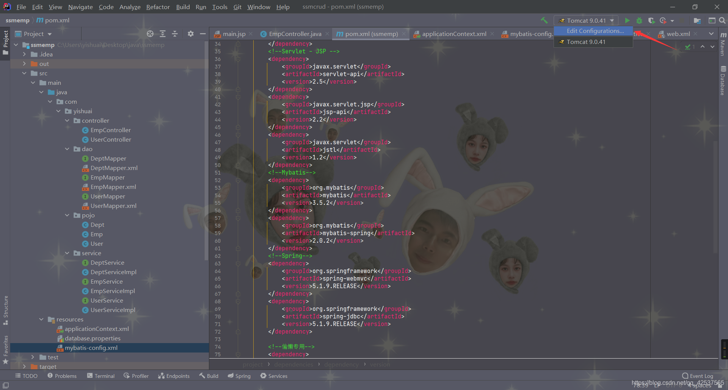
Task: Open Project Structure from toolbar
Action: [697, 20]
